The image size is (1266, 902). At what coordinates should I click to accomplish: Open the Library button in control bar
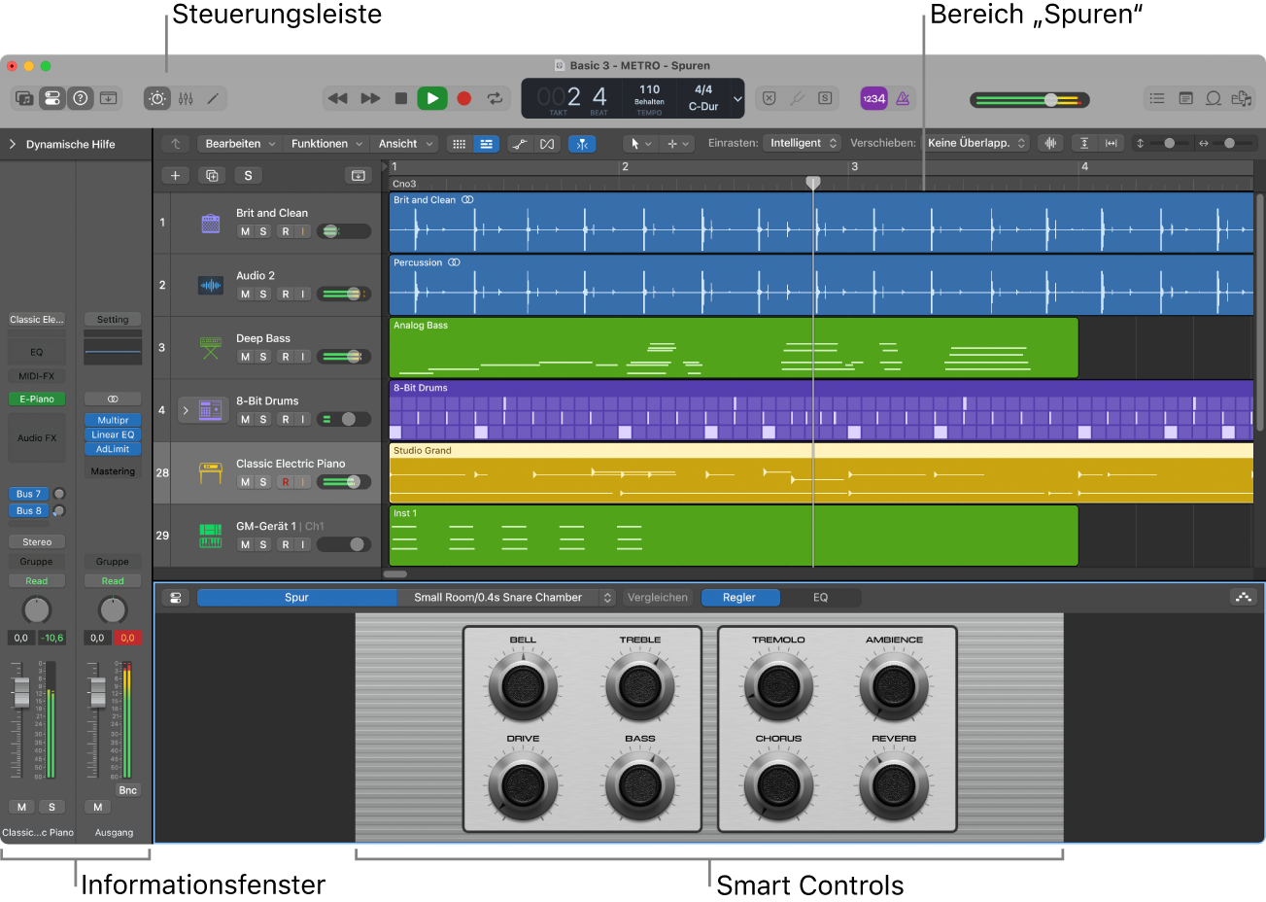pyautogui.click(x=24, y=98)
